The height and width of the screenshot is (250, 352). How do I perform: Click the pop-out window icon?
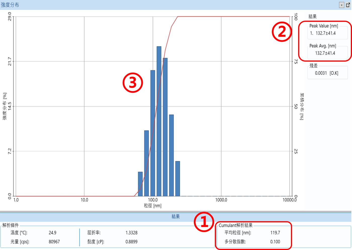click(348, 5)
